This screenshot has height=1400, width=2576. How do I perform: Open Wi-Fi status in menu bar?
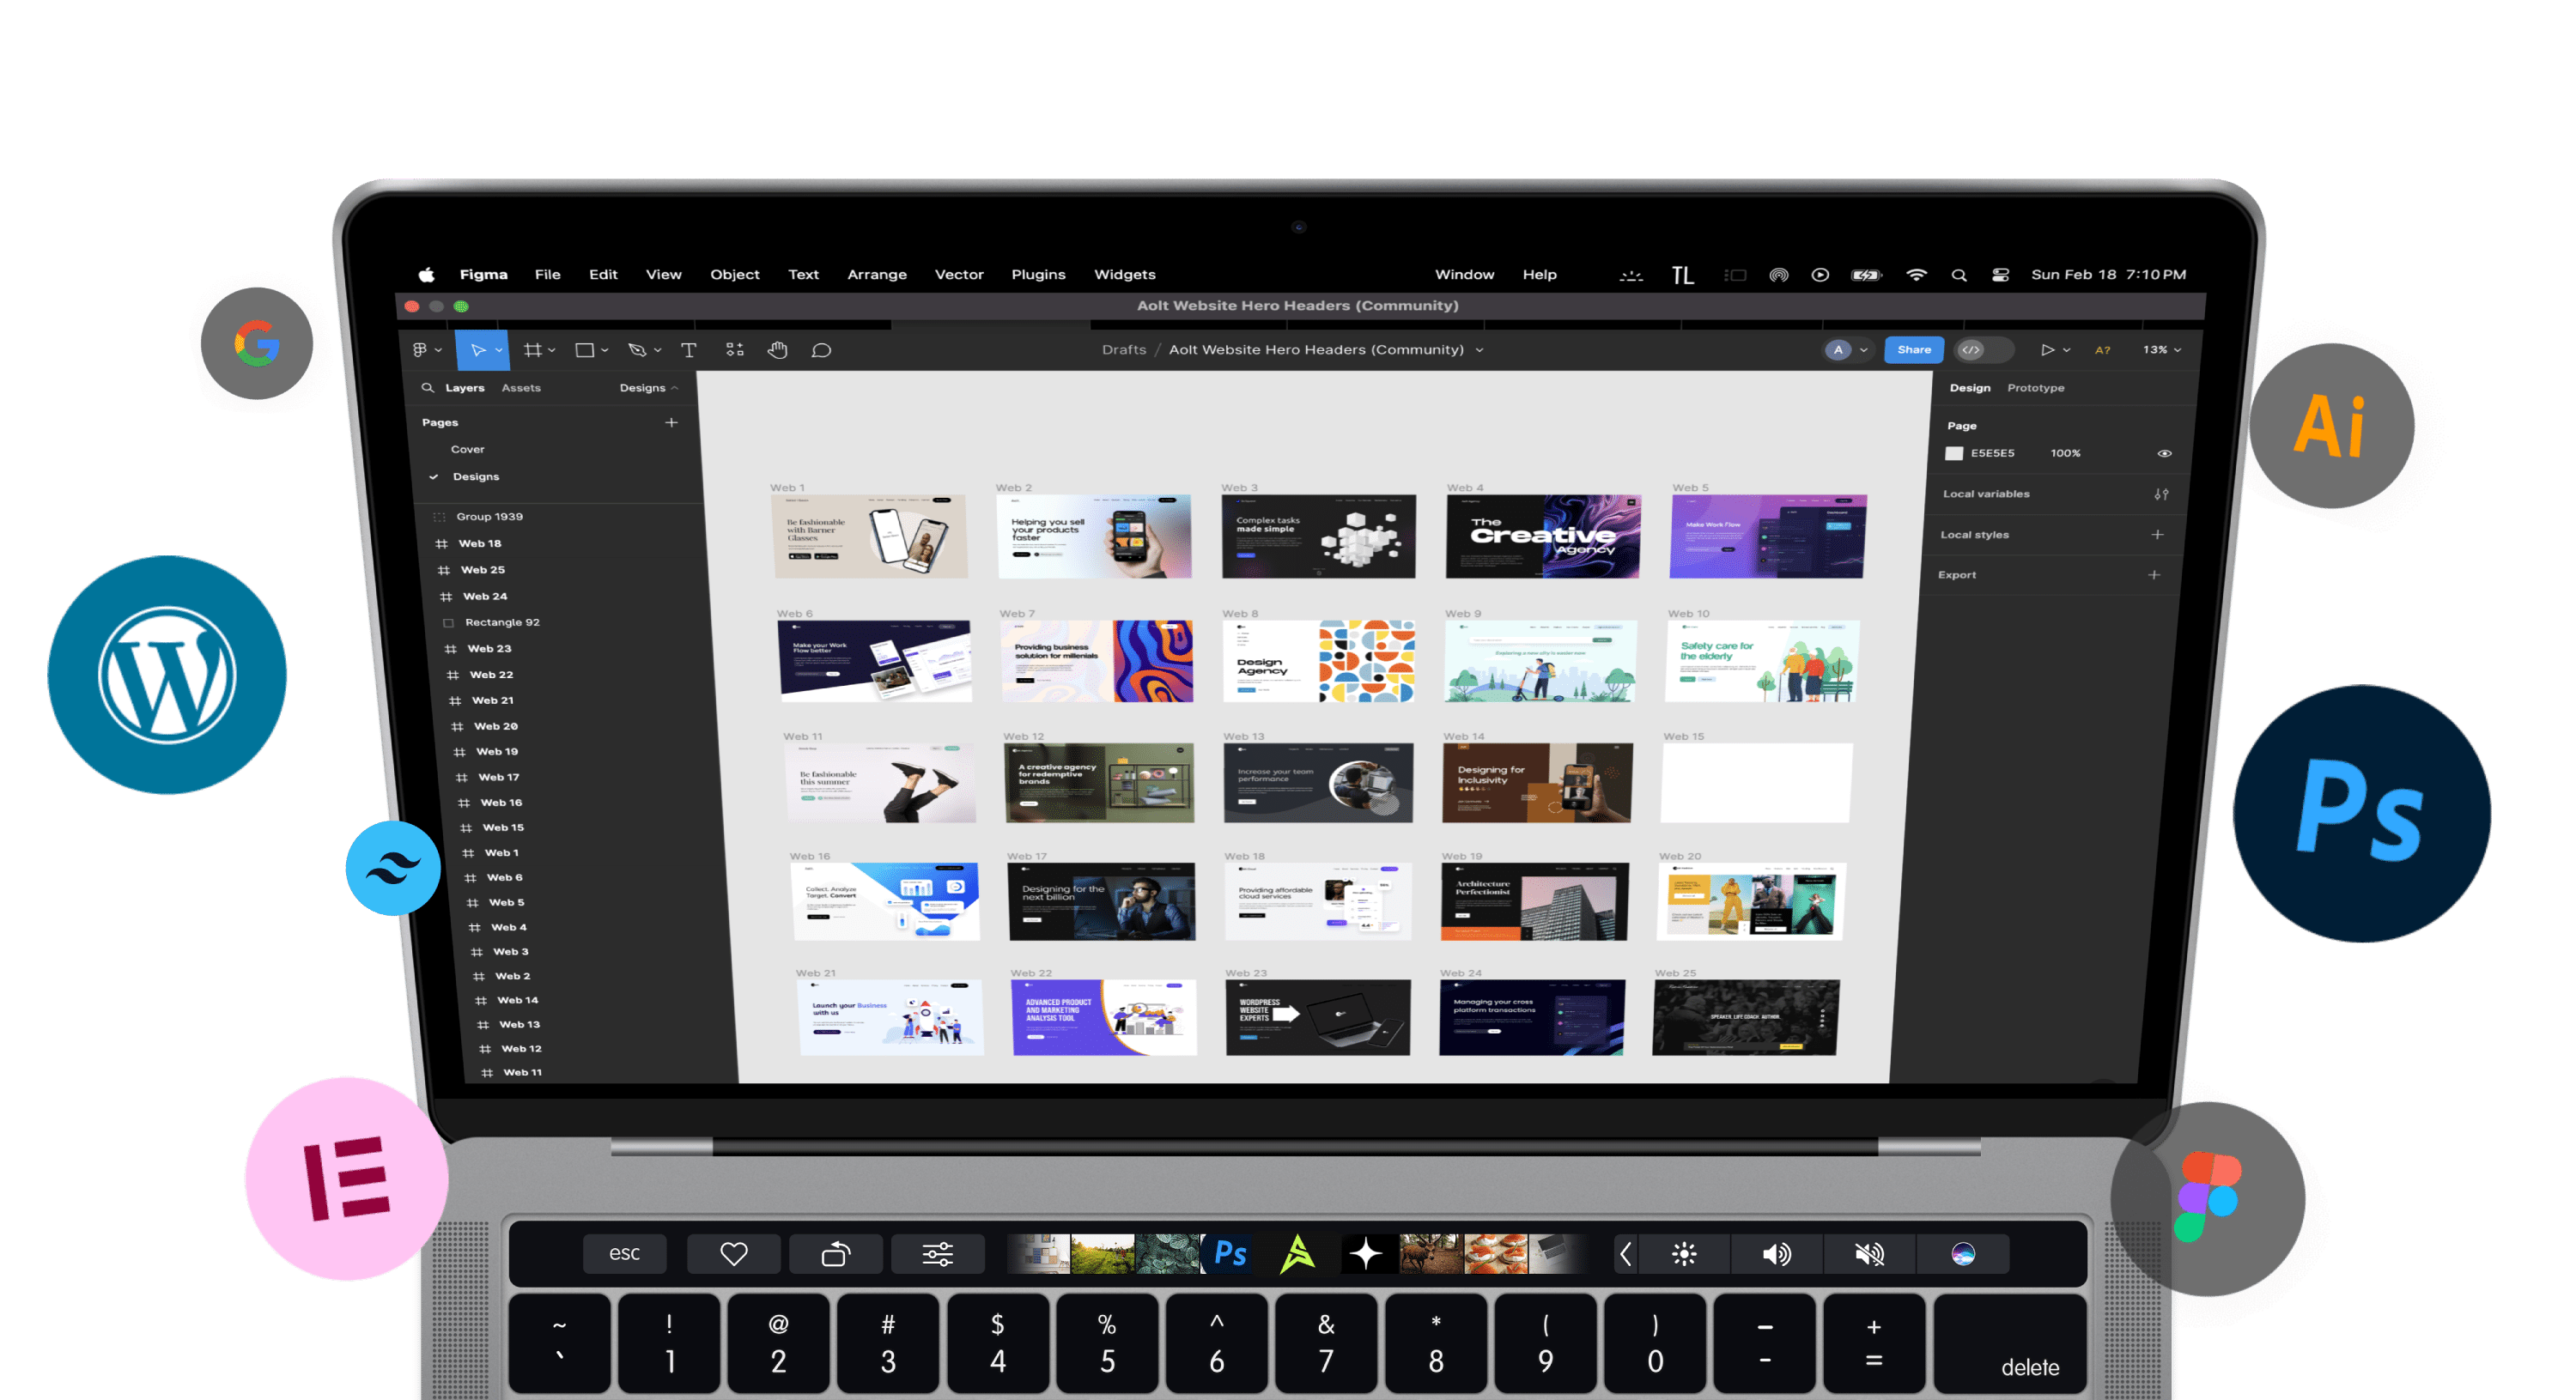coord(1916,275)
